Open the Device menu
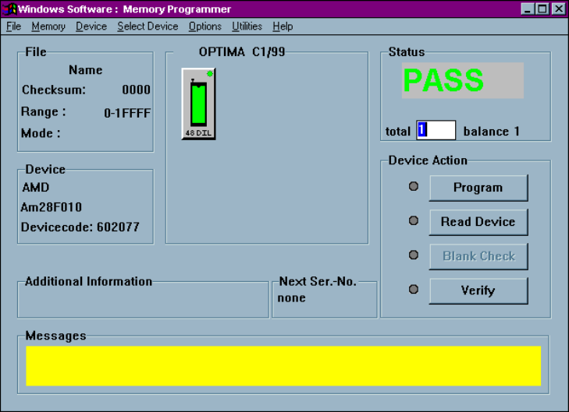This screenshot has height=412, width=569. 91,26
